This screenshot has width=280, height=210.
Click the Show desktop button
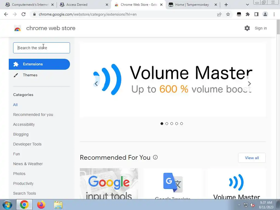278,205
